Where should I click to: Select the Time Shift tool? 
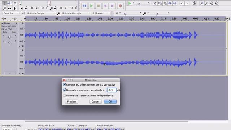click(x=10, y=8)
